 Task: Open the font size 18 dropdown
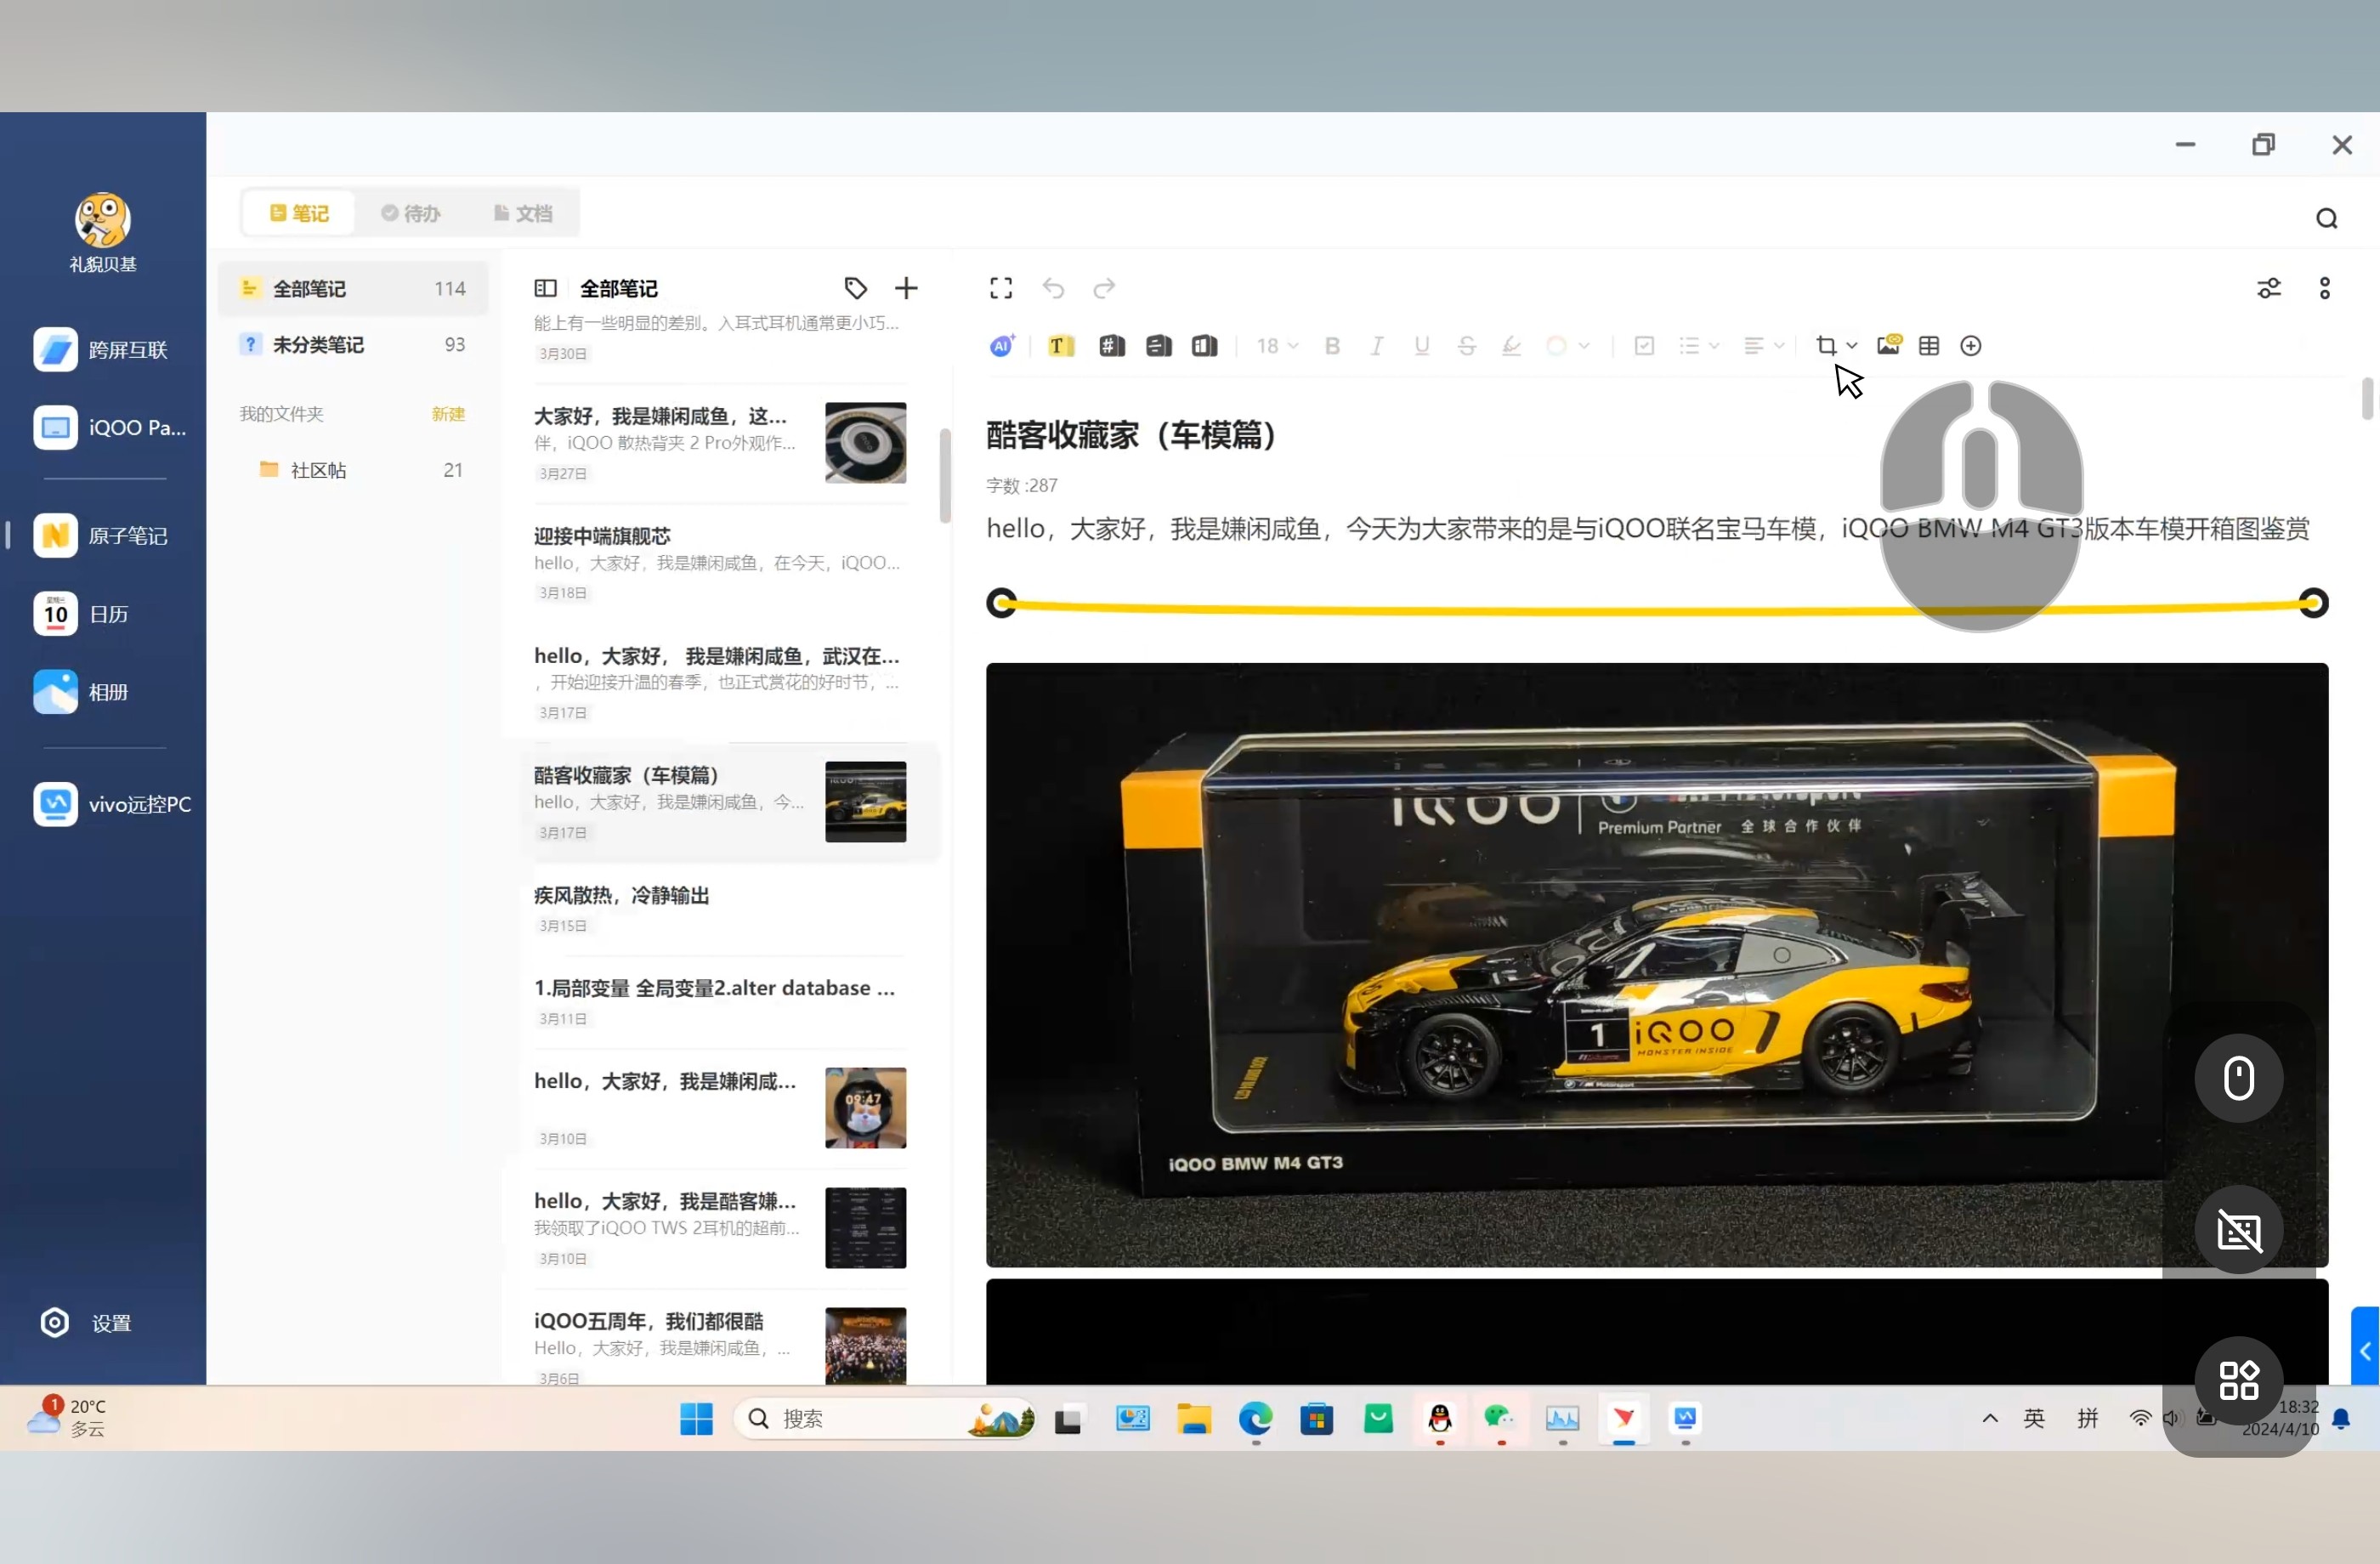(x=1277, y=346)
